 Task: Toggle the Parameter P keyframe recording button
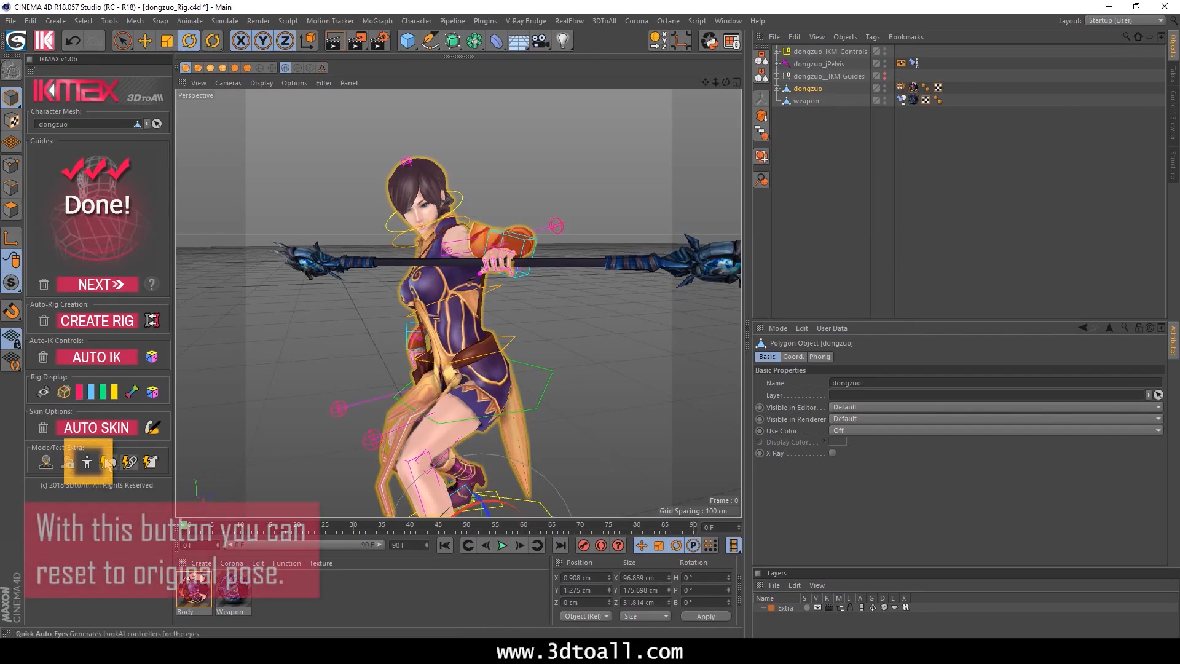(x=693, y=546)
